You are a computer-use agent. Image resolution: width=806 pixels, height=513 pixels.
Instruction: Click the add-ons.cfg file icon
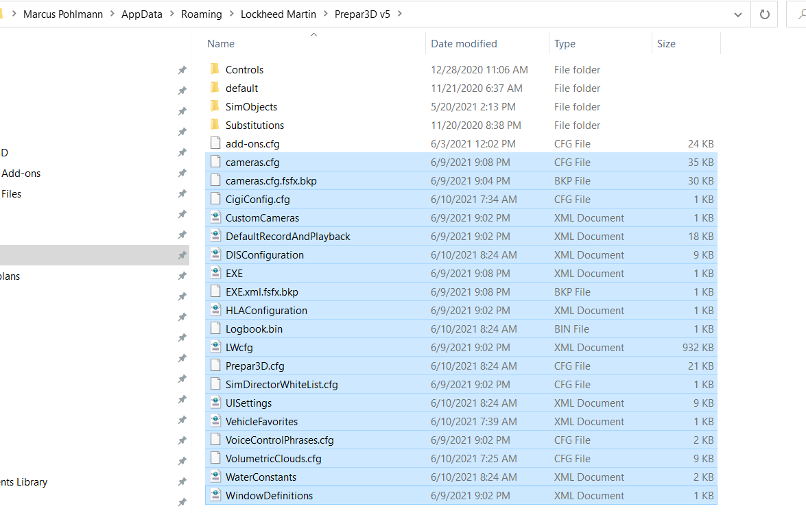coord(215,143)
